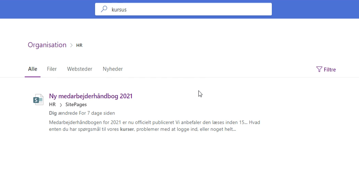Click the HR path under the result
Viewport: 359px width, 177px height.
coord(52,105)
